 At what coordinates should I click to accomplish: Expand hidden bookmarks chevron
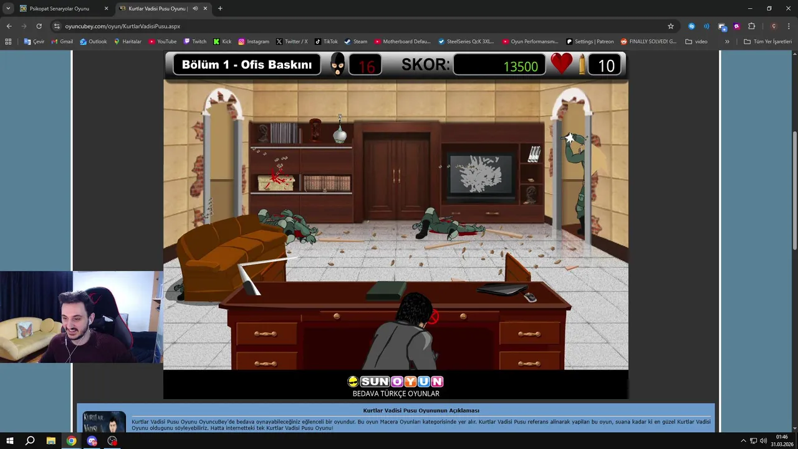point(727,42)
